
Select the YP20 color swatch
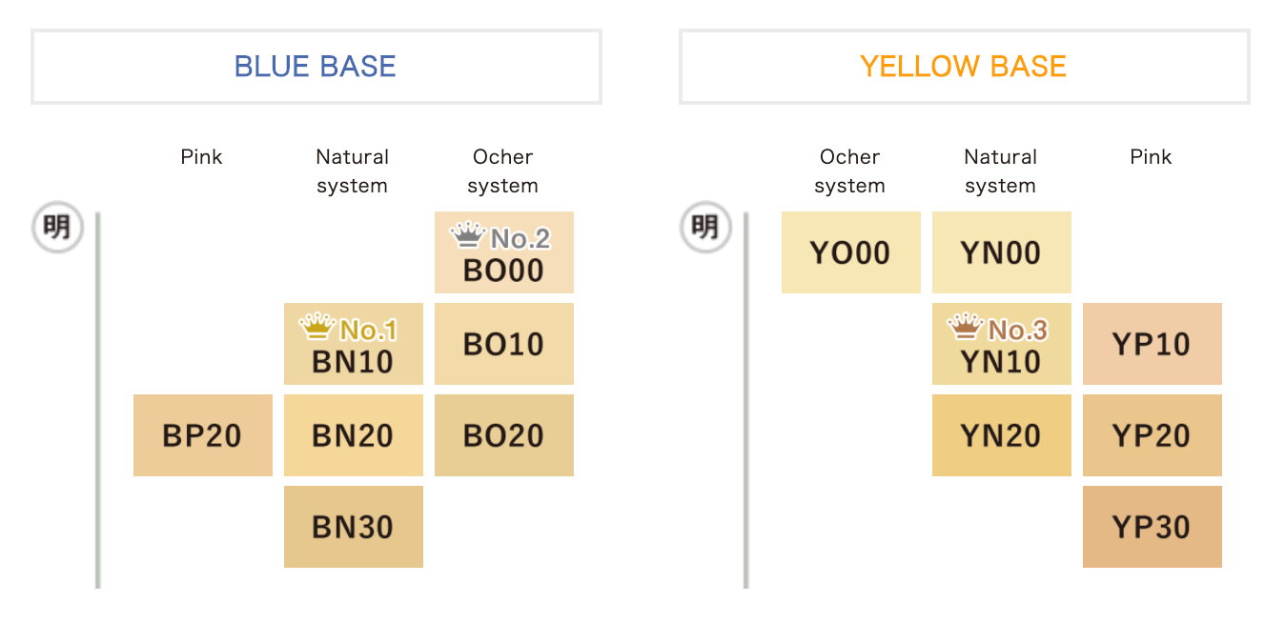click(x=1152, y=435)
